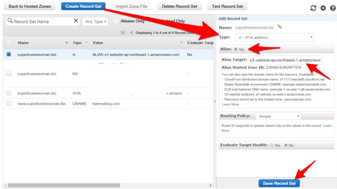Click Save Record Set button
The height and width of the screenshot is (189, 337).
[279, 183]
